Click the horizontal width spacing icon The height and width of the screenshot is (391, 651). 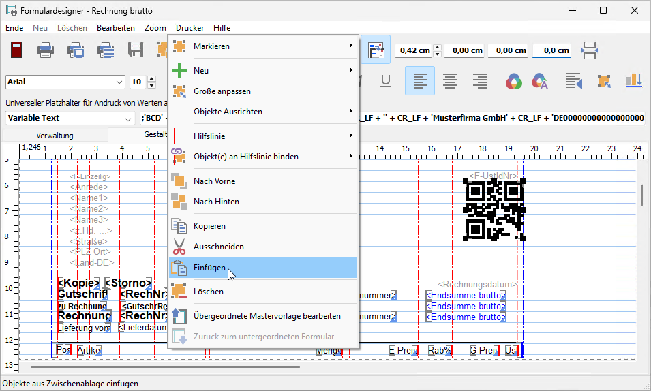coord(590,50)
